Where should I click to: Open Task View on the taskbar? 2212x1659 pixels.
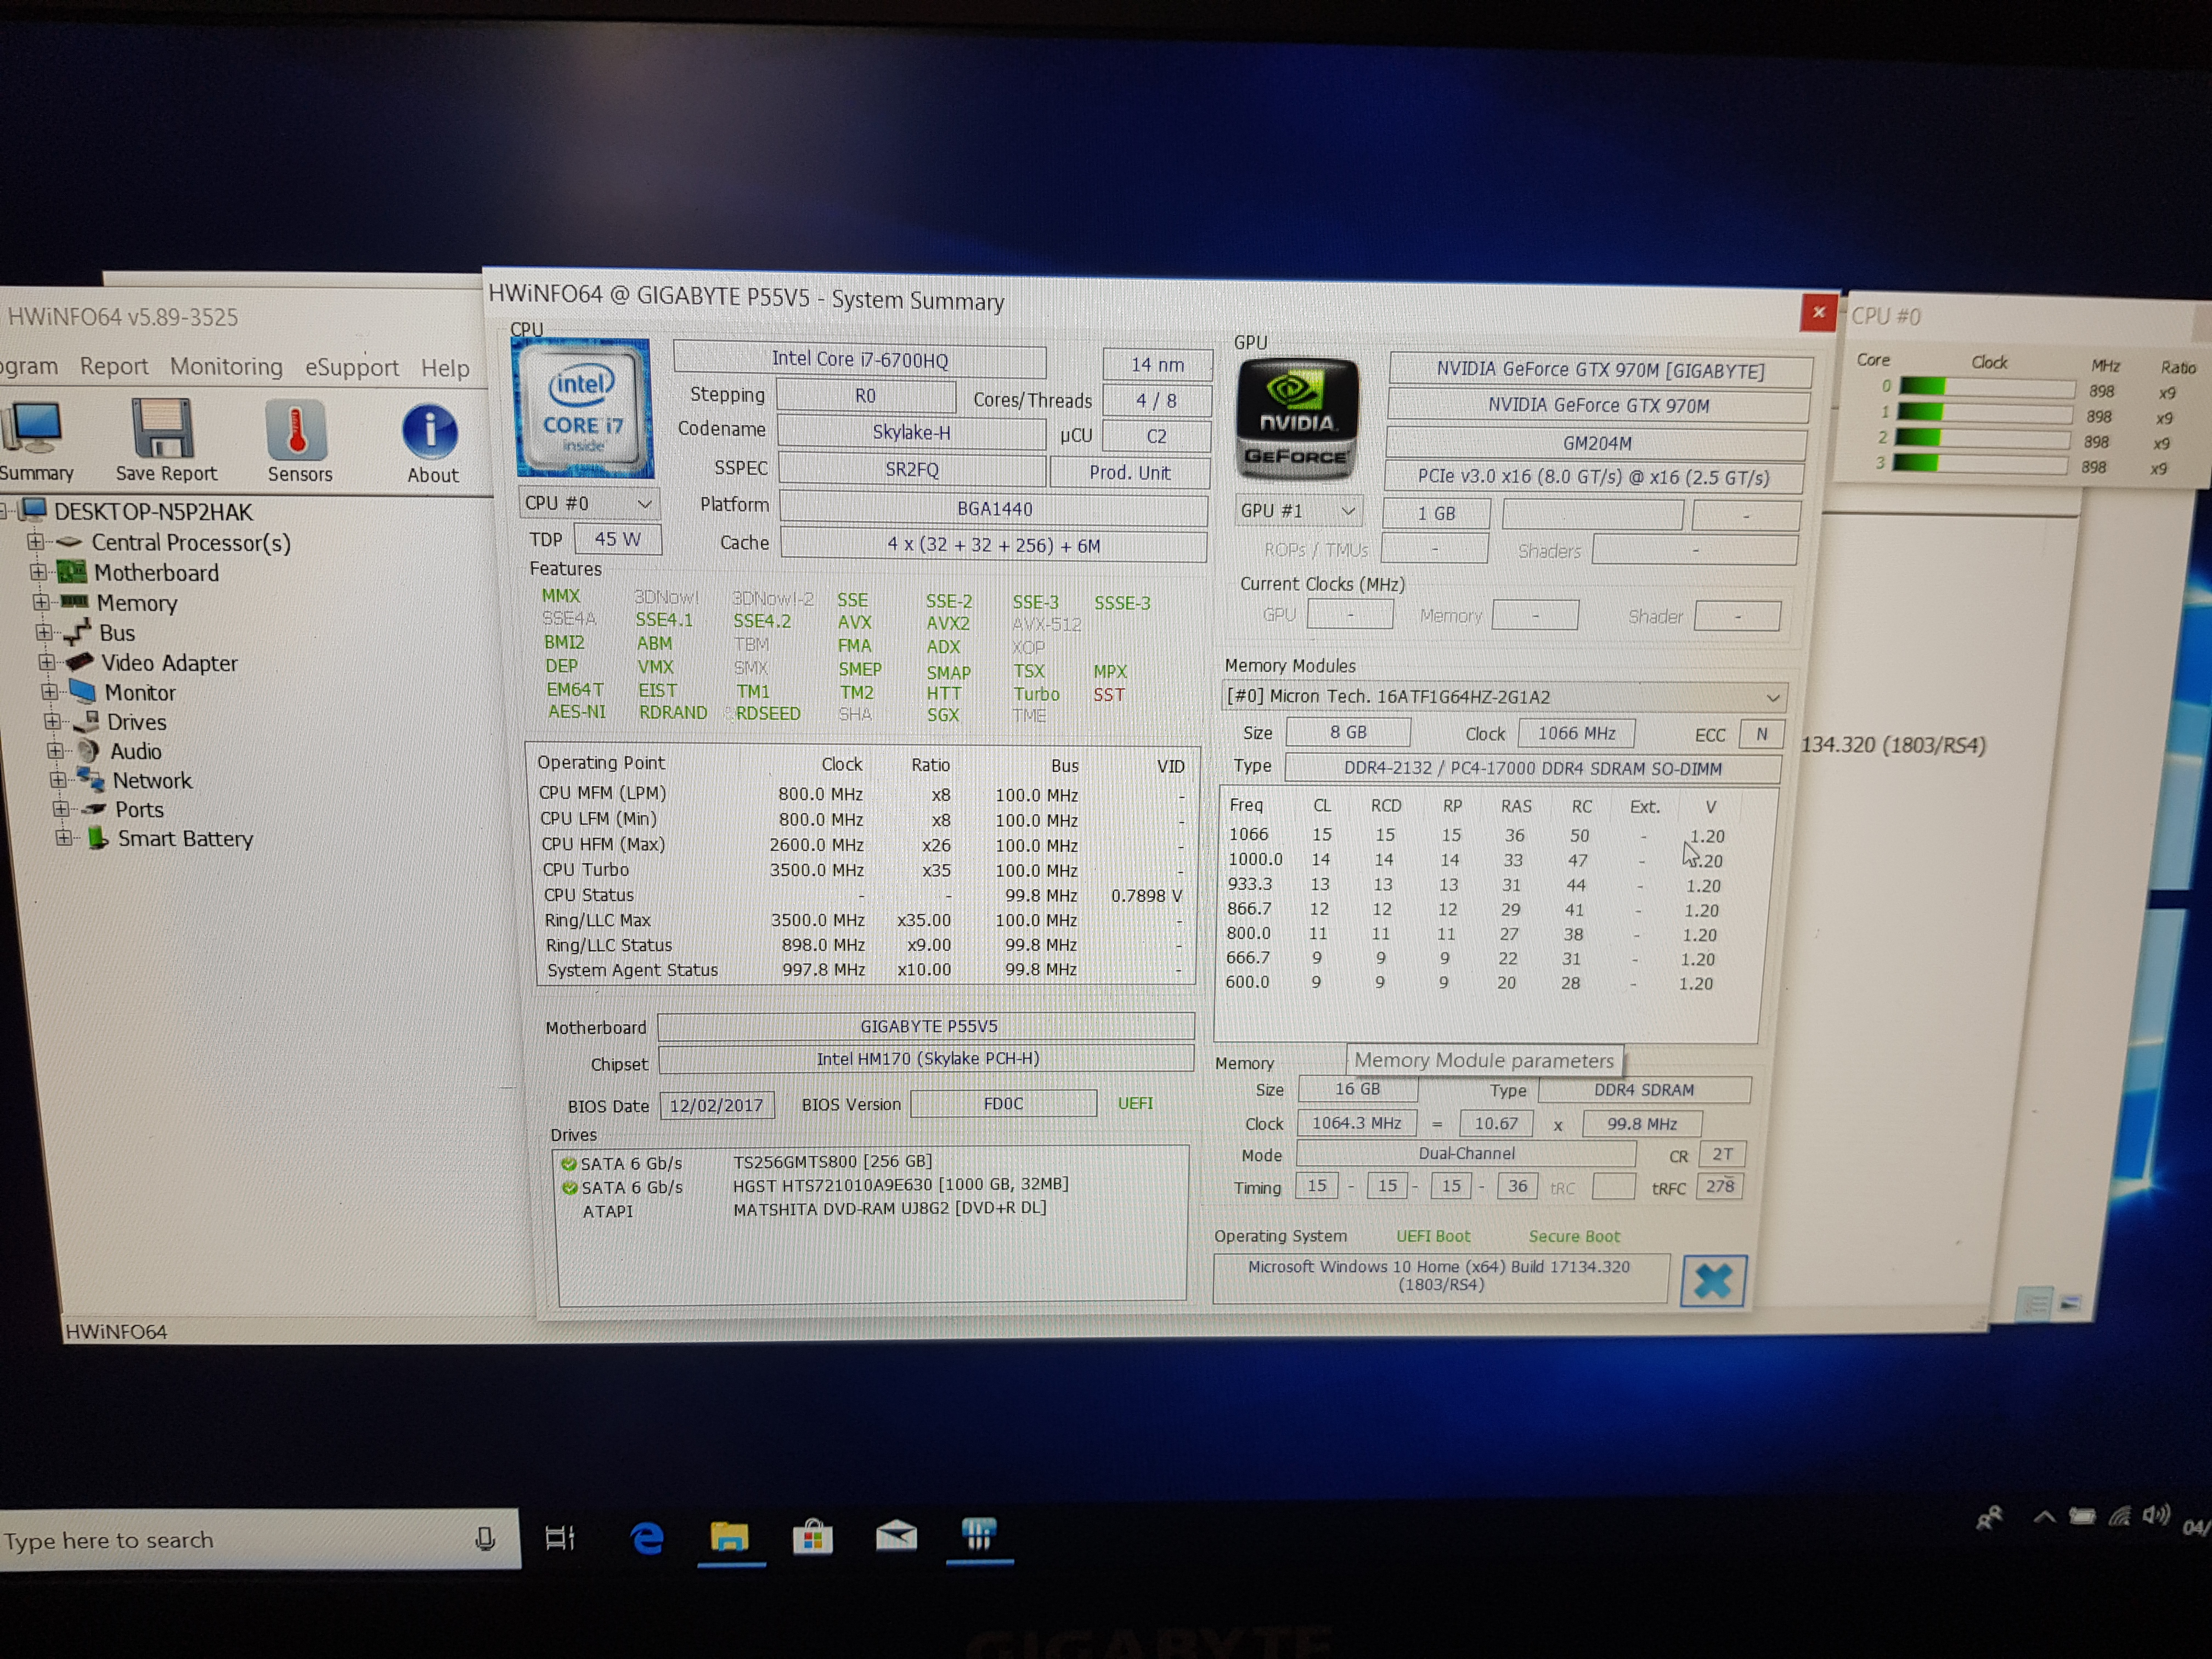[x=559, y=1538]
